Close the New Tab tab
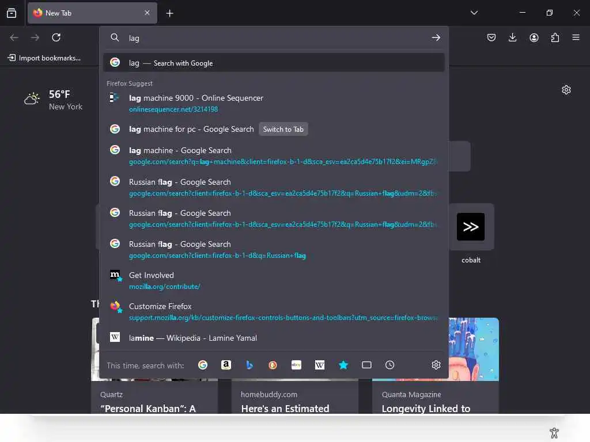Screen dimensions: 590x442 click(x=147, y=13)
